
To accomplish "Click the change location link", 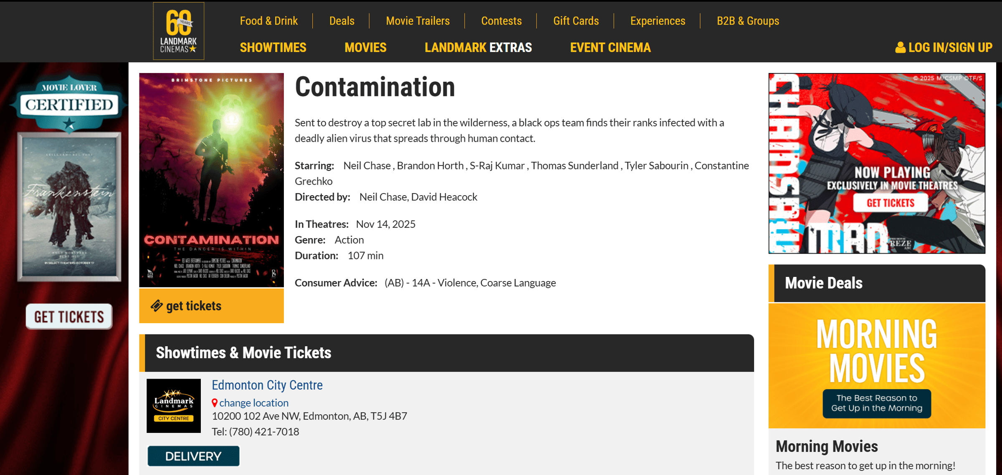I will [x=254, y=403].
